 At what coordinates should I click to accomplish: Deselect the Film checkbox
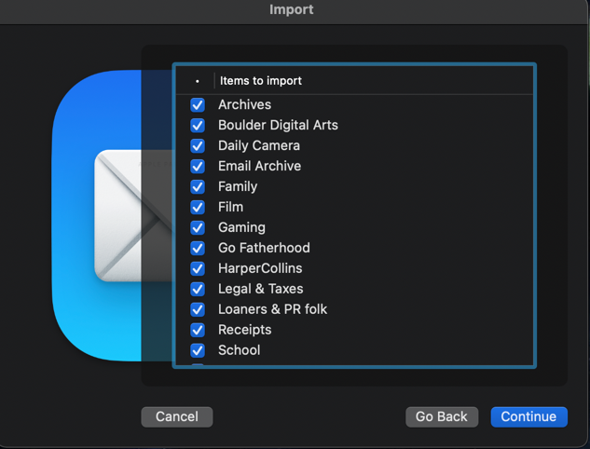click(x=198, y=207)
